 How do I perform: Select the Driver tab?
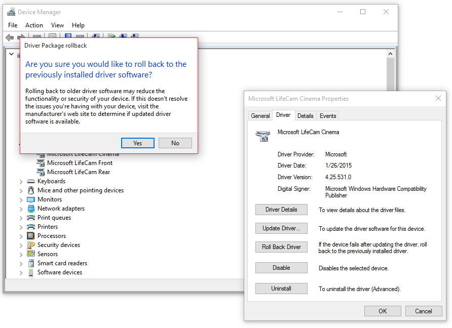point(283,115)
